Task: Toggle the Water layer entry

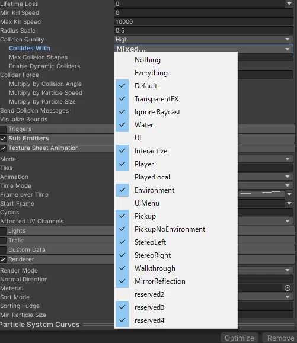Action: tap(175, 125)
